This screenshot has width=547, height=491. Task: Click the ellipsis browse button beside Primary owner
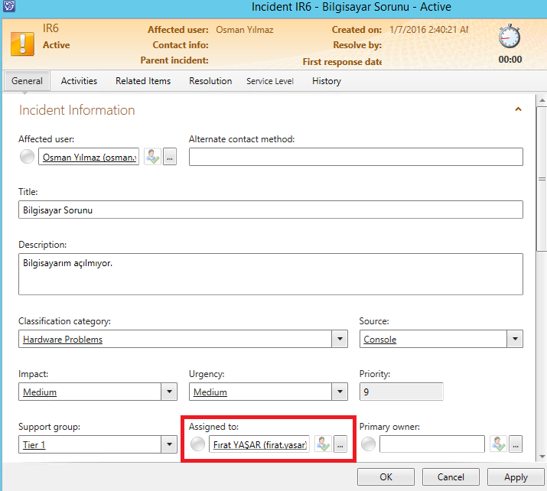516,444
